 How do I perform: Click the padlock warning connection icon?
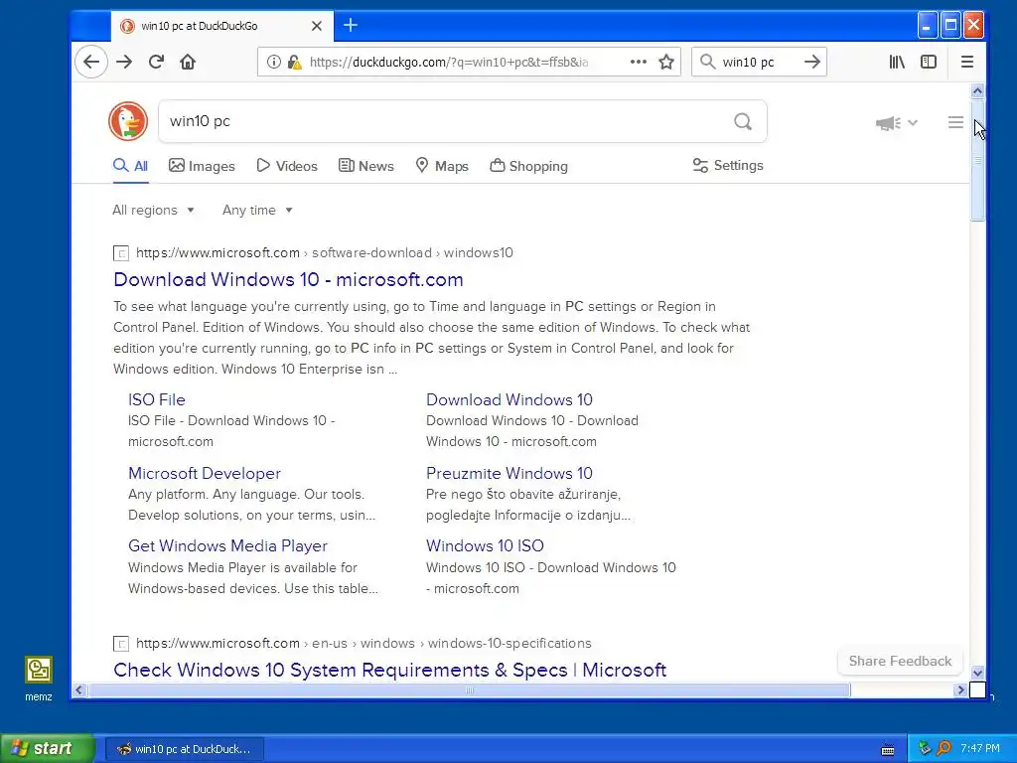pyautogui.click(x=294, y=62)
